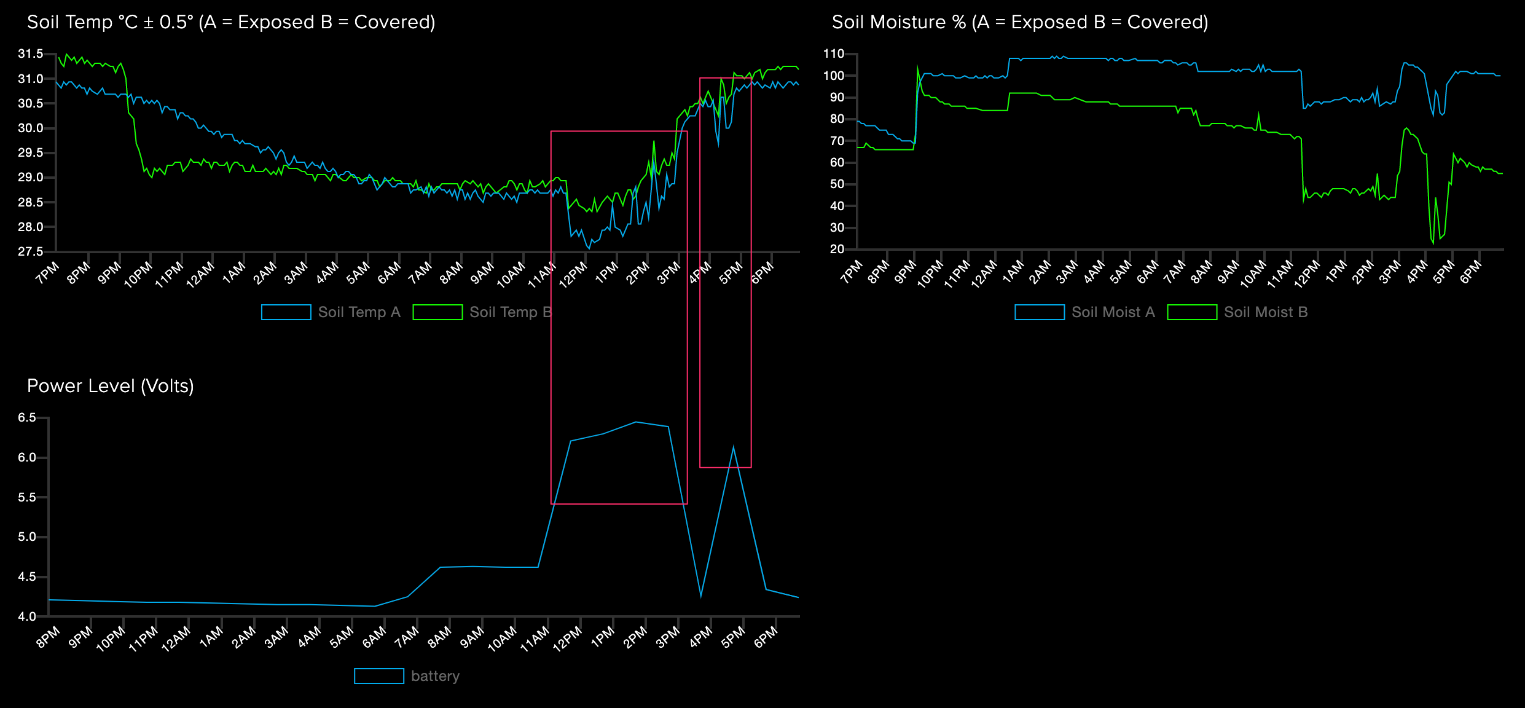Toggle the battery legend entry
This screenshot has height=708, width=1525.
[x=434, y=676]
